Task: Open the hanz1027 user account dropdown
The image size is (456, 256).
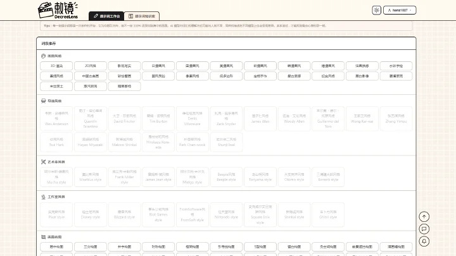Action: 400,10
